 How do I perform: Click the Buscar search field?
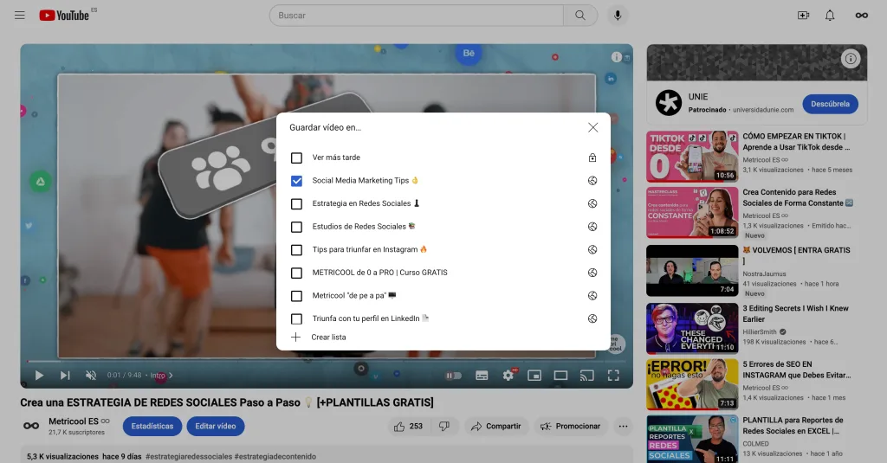(x=417, y=16)
